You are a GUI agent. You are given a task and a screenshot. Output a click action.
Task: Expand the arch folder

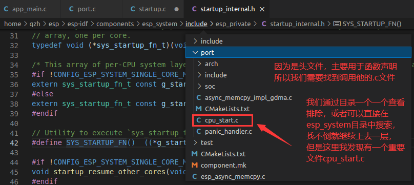click(211, 64)
